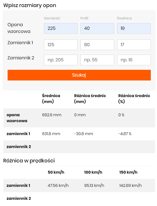The width and height of the screenshot is (157, 206).
Task: Focus Zamiennik 1 diameter field with 17
Action: click(134, 45)
